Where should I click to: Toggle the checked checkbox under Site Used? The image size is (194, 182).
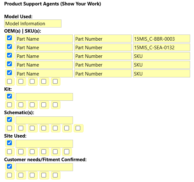[10, 143]
